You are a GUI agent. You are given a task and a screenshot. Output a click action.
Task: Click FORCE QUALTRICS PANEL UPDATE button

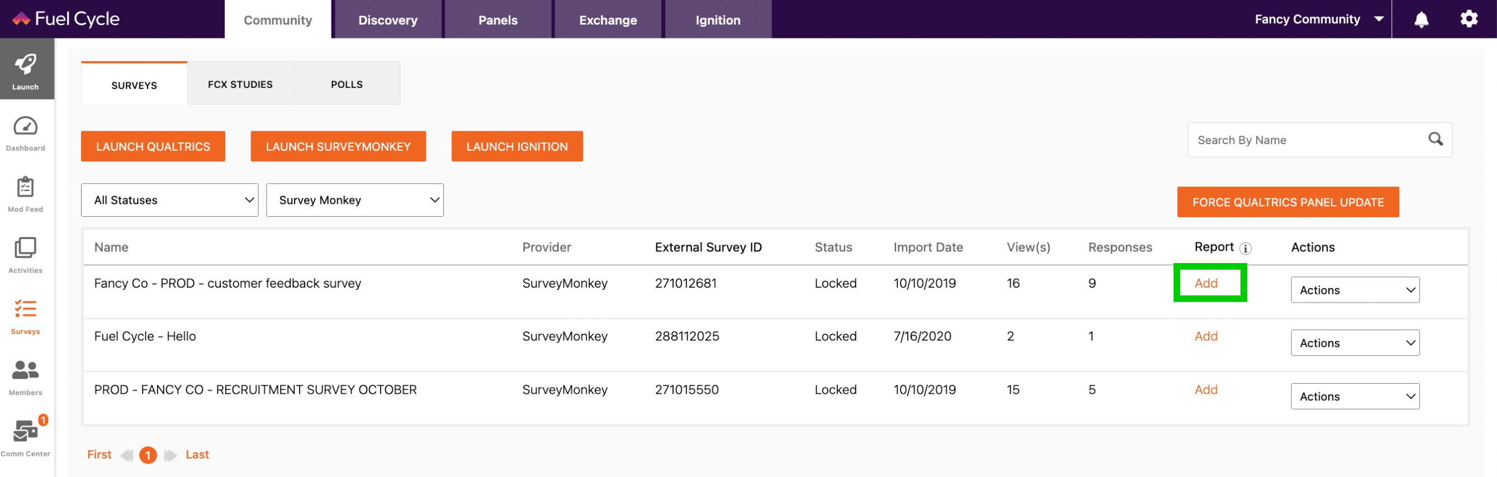1288,202
